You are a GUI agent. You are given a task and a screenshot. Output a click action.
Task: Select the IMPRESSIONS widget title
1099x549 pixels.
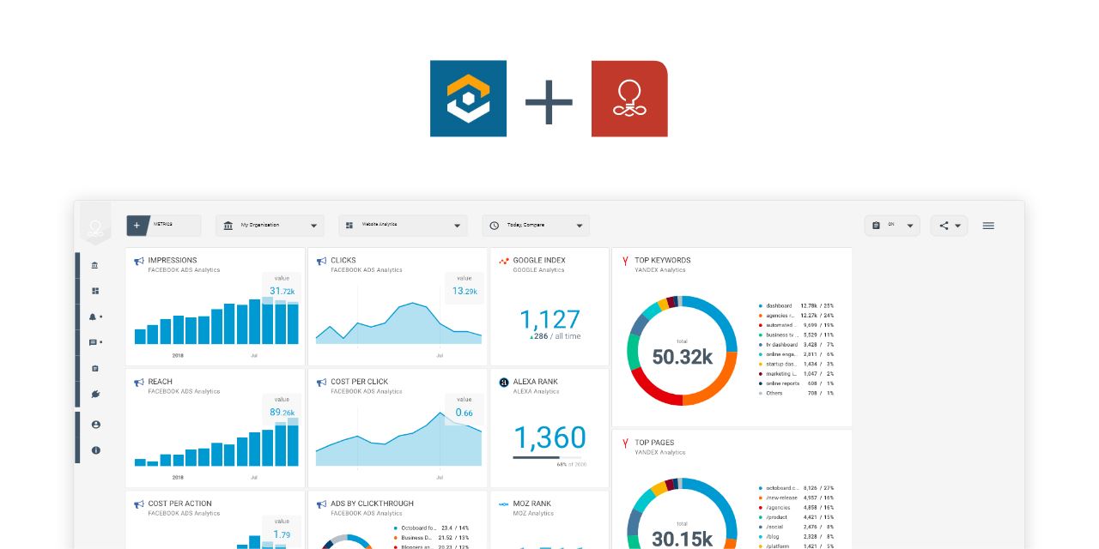click(x=173, y=260)
